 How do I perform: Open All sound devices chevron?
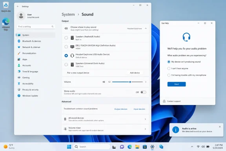click(x=145, y=119)
